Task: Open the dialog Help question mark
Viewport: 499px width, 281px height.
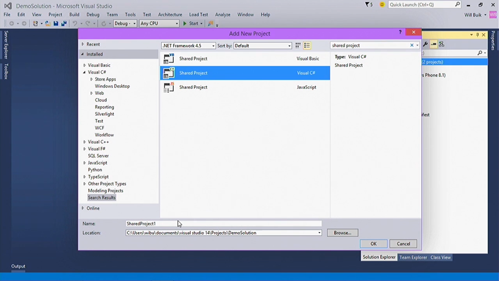Action: (400, 32)
